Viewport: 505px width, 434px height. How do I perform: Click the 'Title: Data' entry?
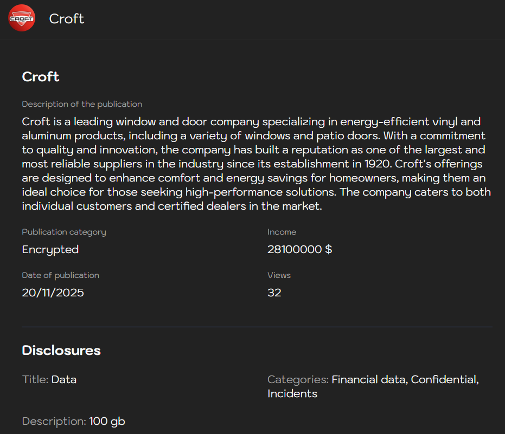[x=49, y=380]
